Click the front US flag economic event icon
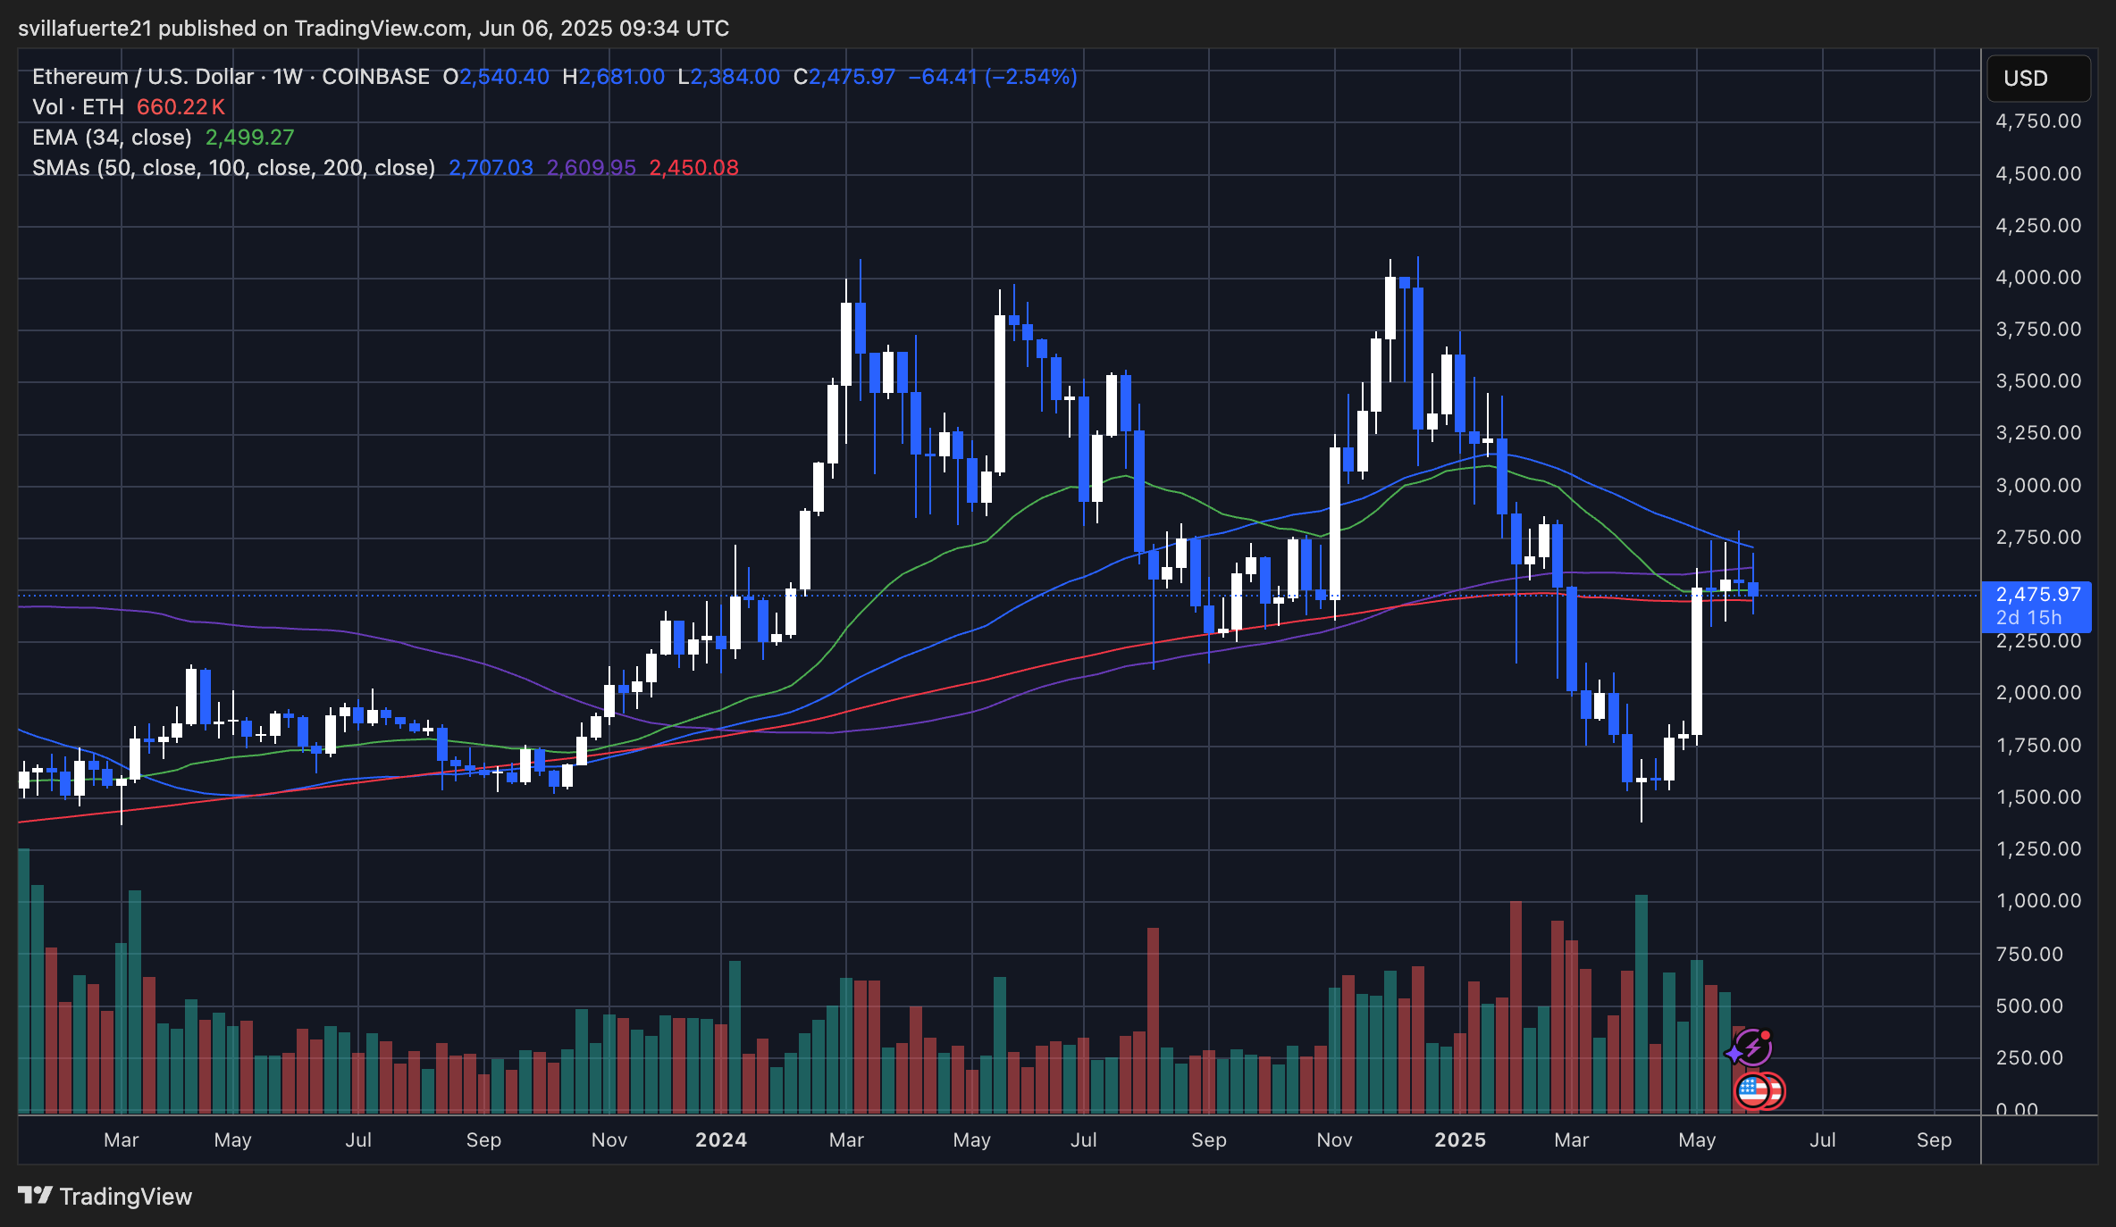Screen dimensions: 2116x1227 (x=1751, y=1090)
